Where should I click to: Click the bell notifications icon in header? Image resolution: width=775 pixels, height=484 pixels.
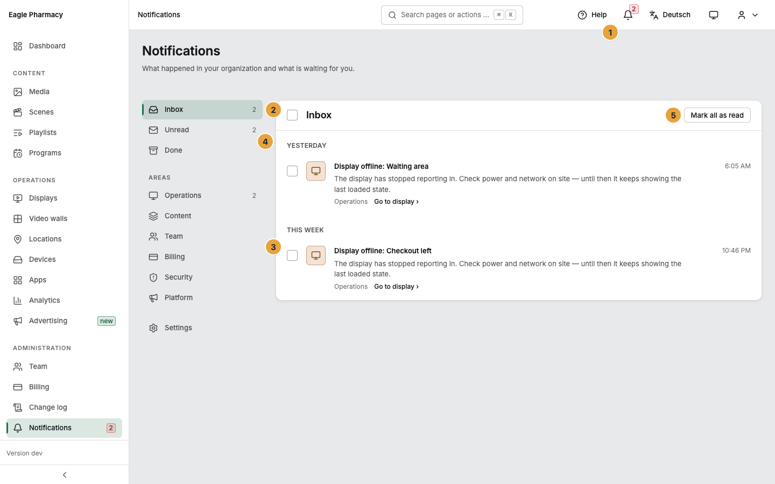click(628, 15)
